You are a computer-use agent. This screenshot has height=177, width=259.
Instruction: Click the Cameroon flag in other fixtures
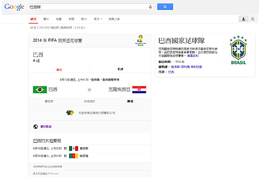73,156
